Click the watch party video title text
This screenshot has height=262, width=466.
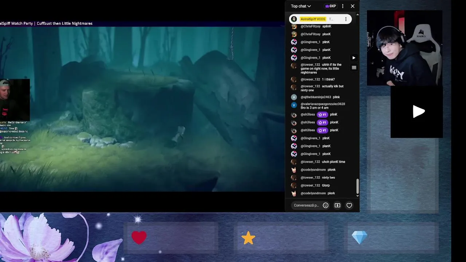coord(46,23)
